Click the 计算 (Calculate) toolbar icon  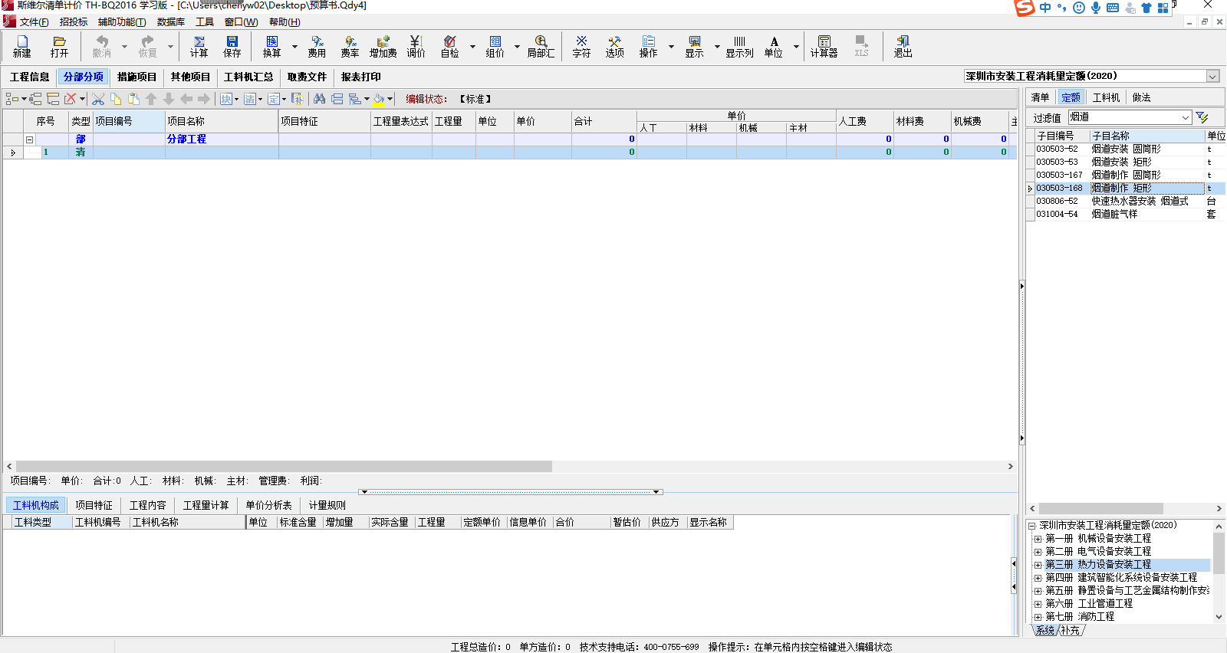pos(199,47)
